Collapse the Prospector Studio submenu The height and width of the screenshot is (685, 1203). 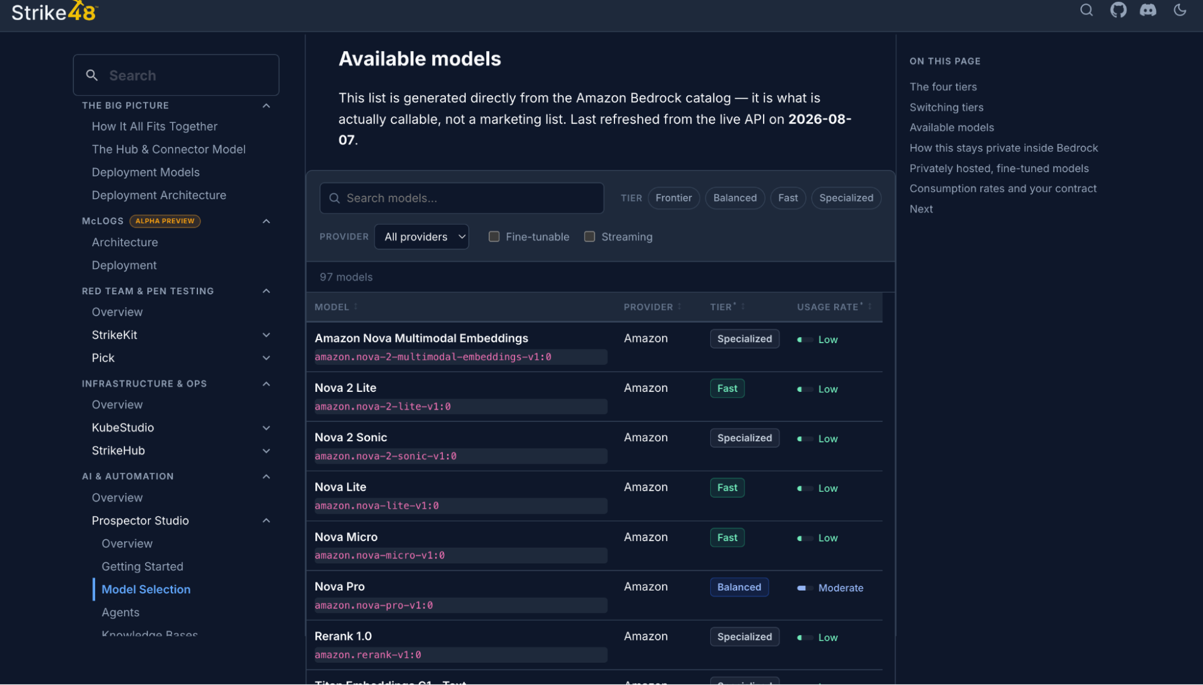266,521
